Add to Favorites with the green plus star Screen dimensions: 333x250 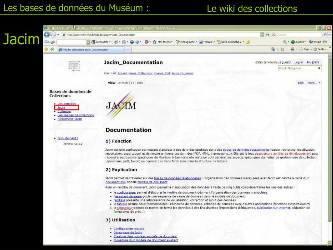[52, 49]
